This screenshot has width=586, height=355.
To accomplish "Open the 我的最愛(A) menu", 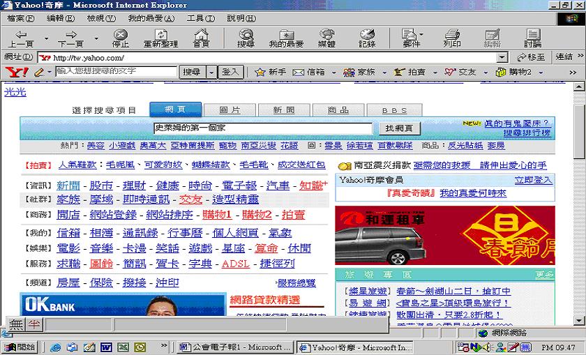I will (x=151, y=18).
